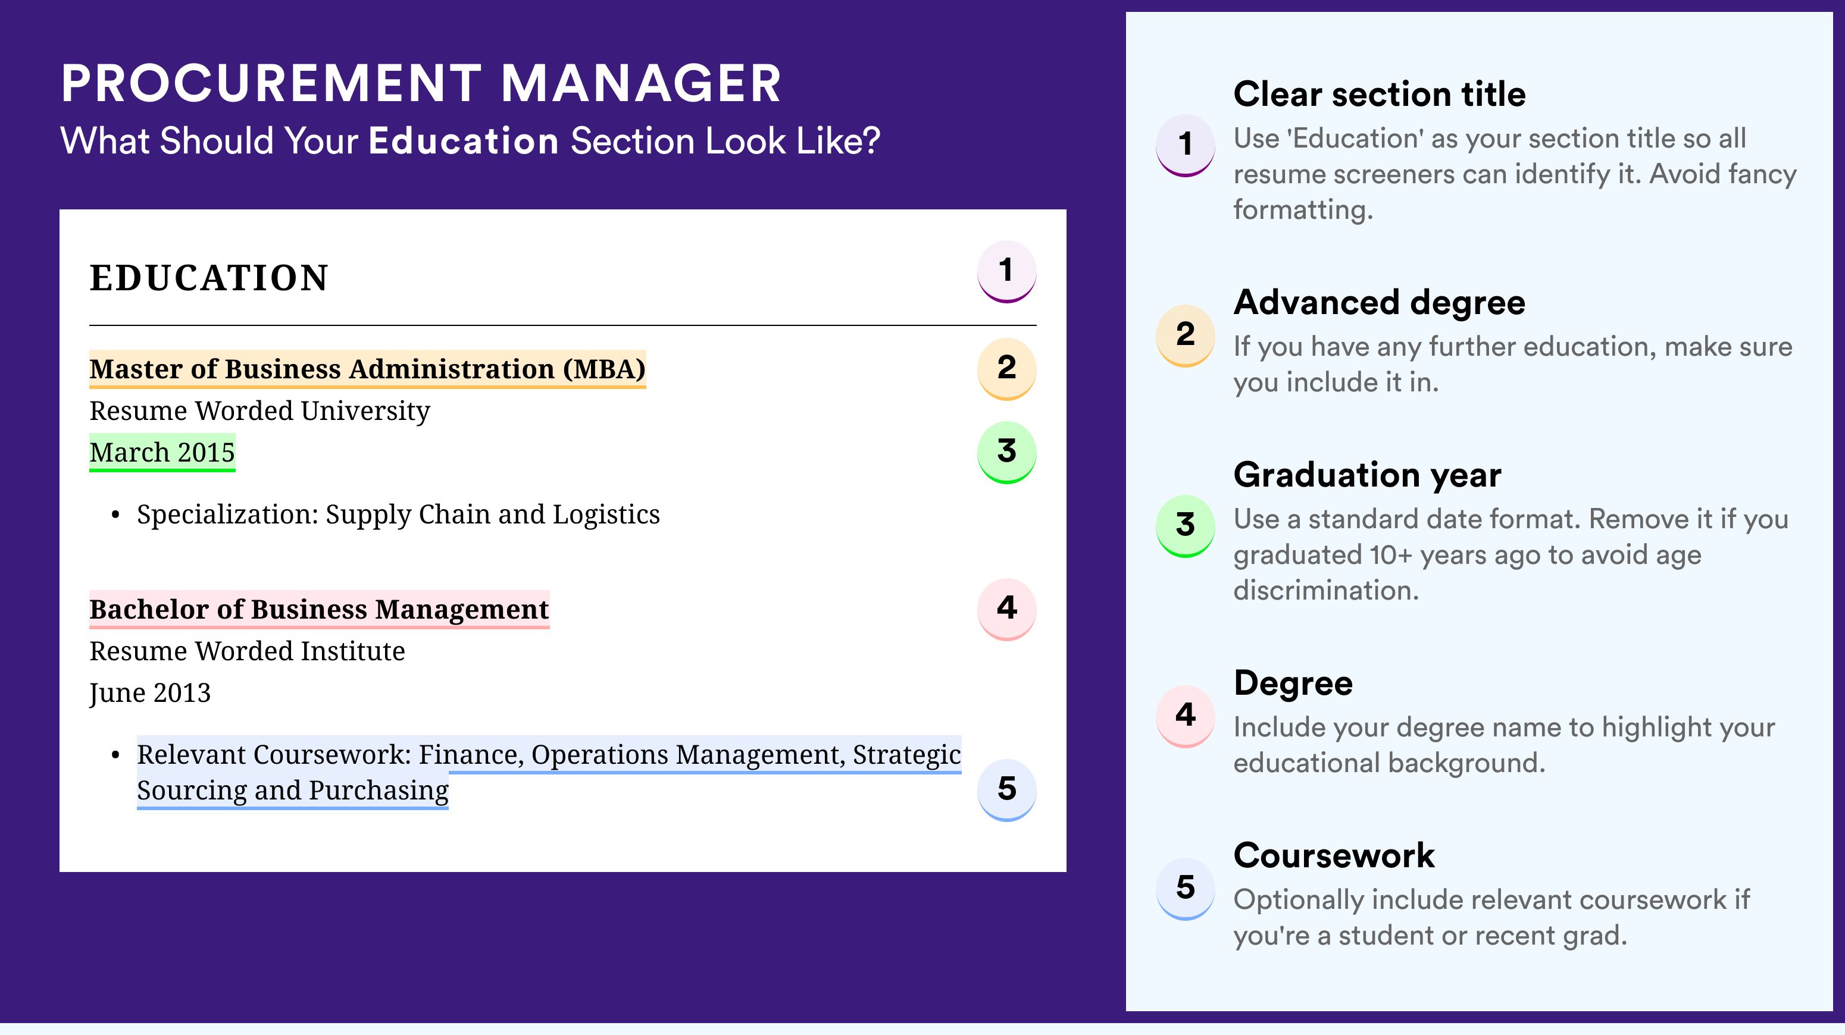This screenshot has width=1845, height=1035.
Task: Click number 5 badge next to Coursework tip
Action: point(1186,888)
